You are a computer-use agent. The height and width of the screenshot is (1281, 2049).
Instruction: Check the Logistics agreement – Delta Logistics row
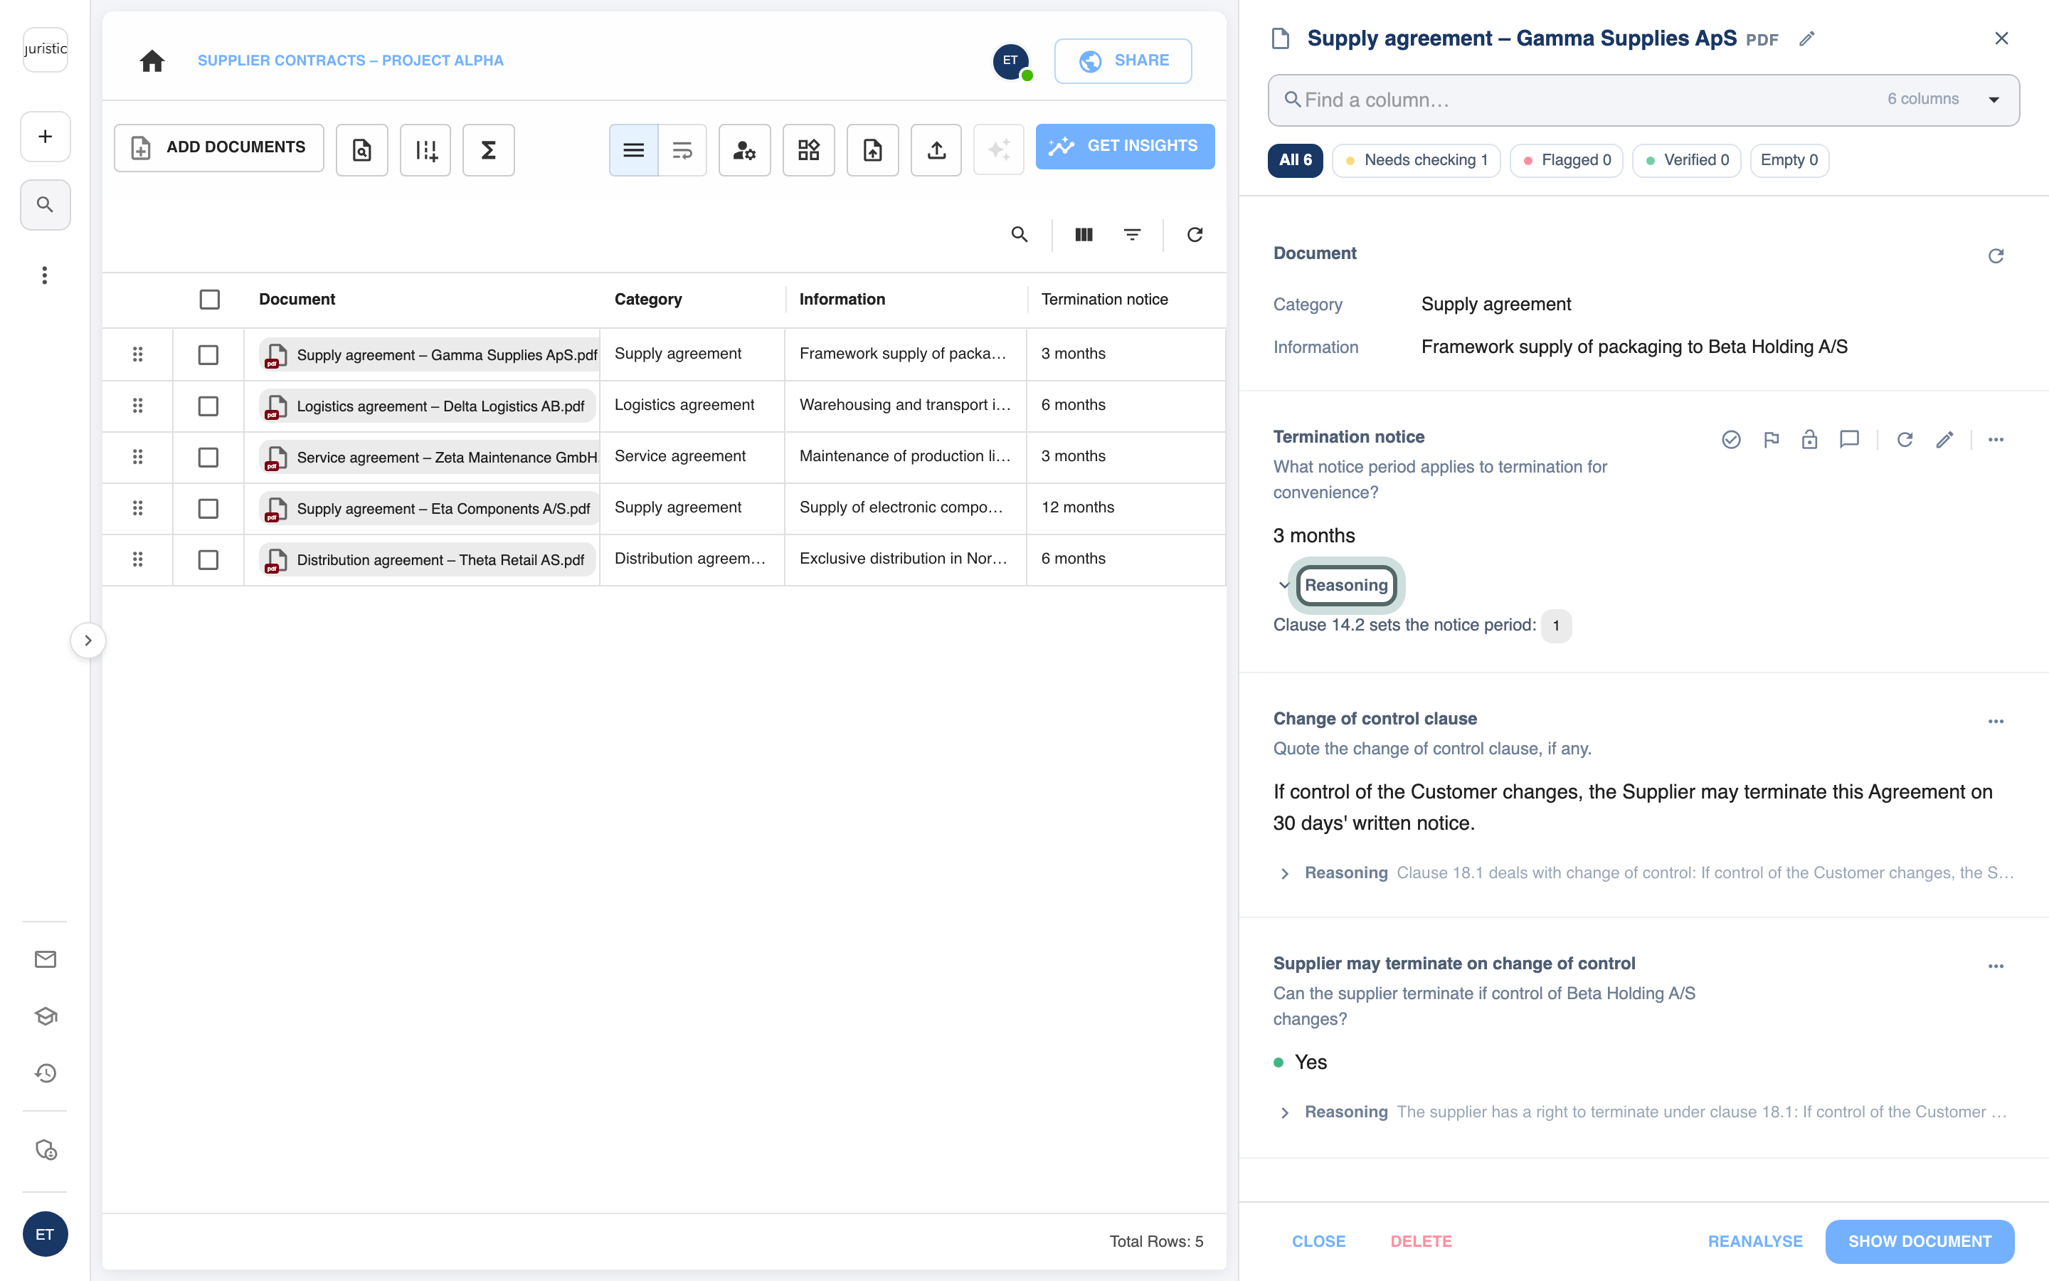[208, 406]
